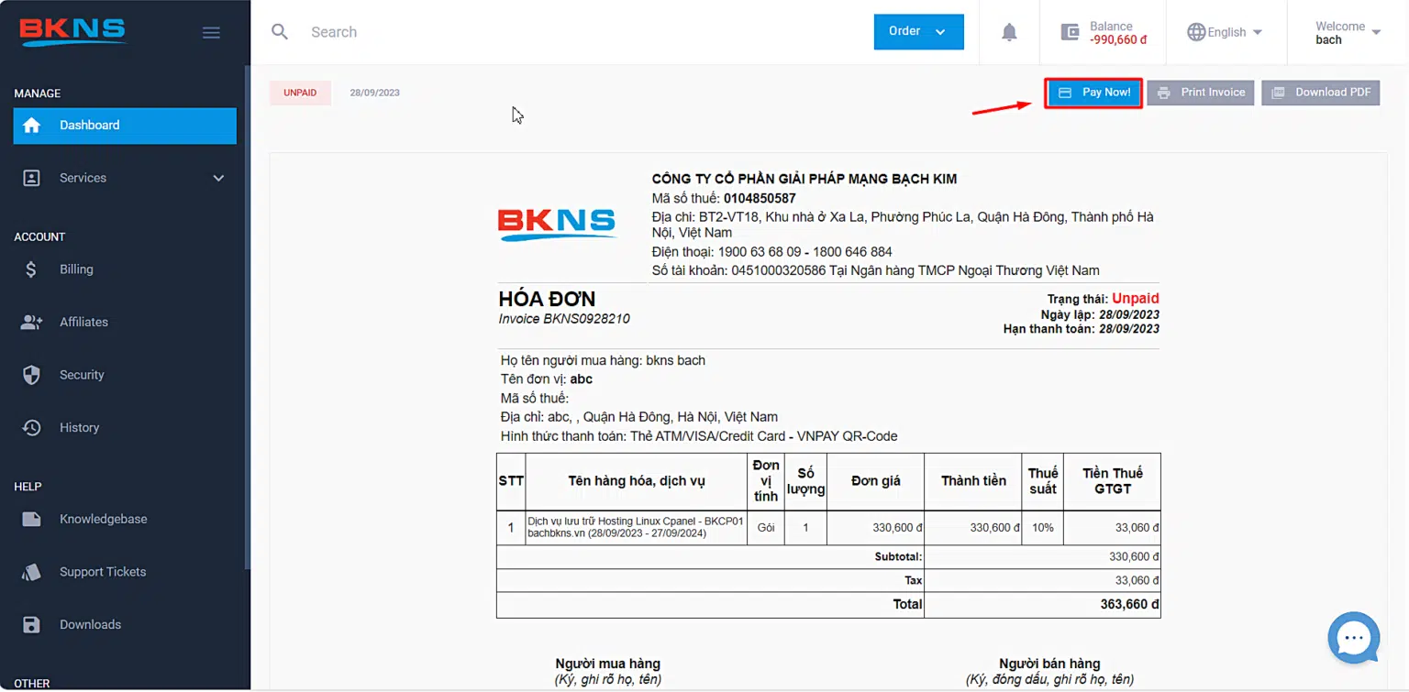Toggle the hamburger menu icon
The height and width of the screenshot is (692, 1409).
click(x=211, y=33)
